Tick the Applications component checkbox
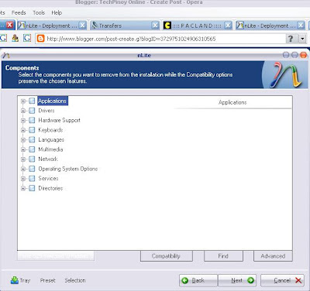Viewport: 310px width, 291px height. 32,101
